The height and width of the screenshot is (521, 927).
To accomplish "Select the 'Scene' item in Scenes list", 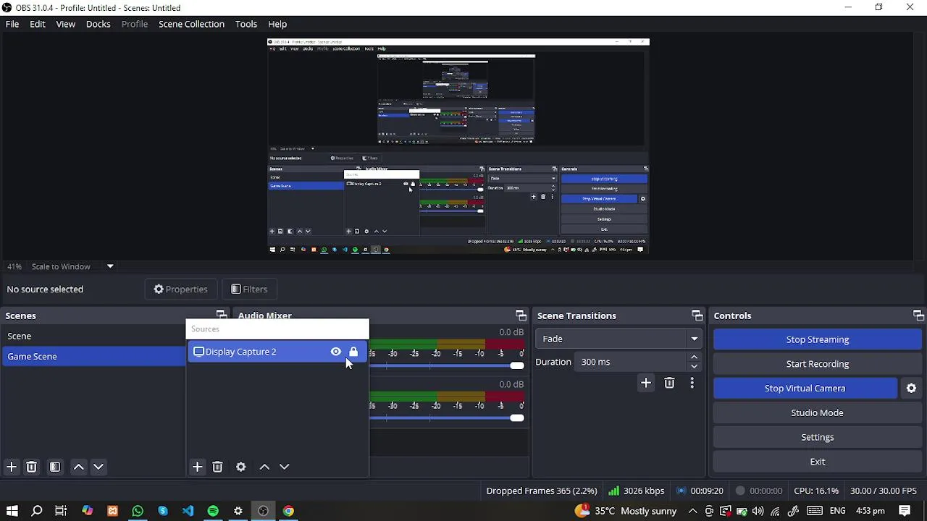I will tap(93, 336).
